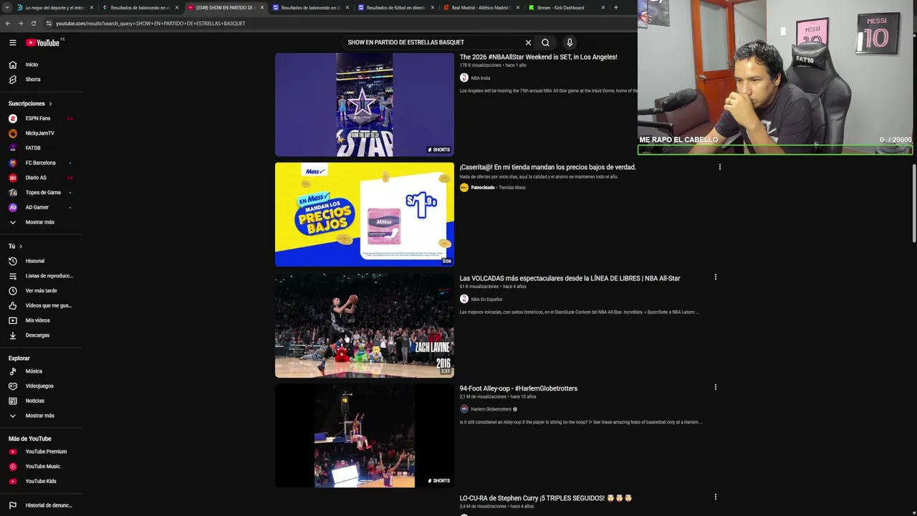Go back in browser
The height and width of the screenshot is (516, 917).
pos(8,23)
